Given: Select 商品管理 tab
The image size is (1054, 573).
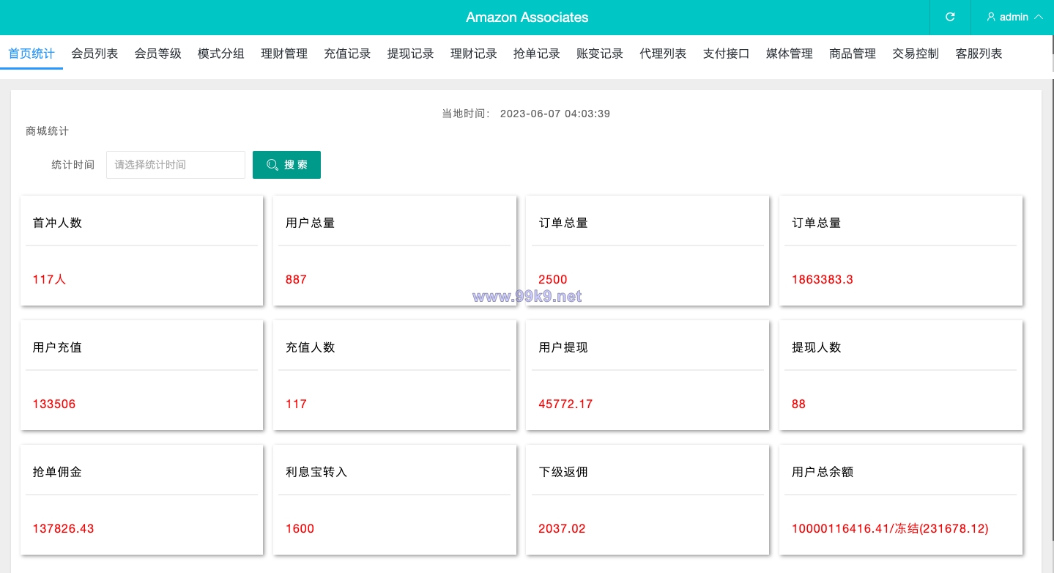Looking at the screenshot, I should (x=853, y=53).
